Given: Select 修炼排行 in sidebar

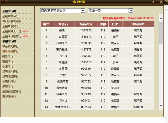Looking at the screenshot, I should click(8, 86).
